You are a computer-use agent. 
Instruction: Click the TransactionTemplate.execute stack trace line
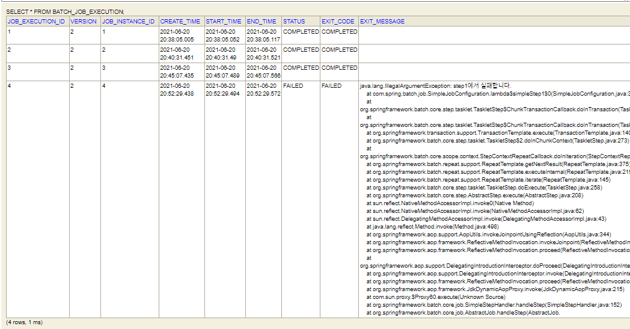(x=498, y=133)
